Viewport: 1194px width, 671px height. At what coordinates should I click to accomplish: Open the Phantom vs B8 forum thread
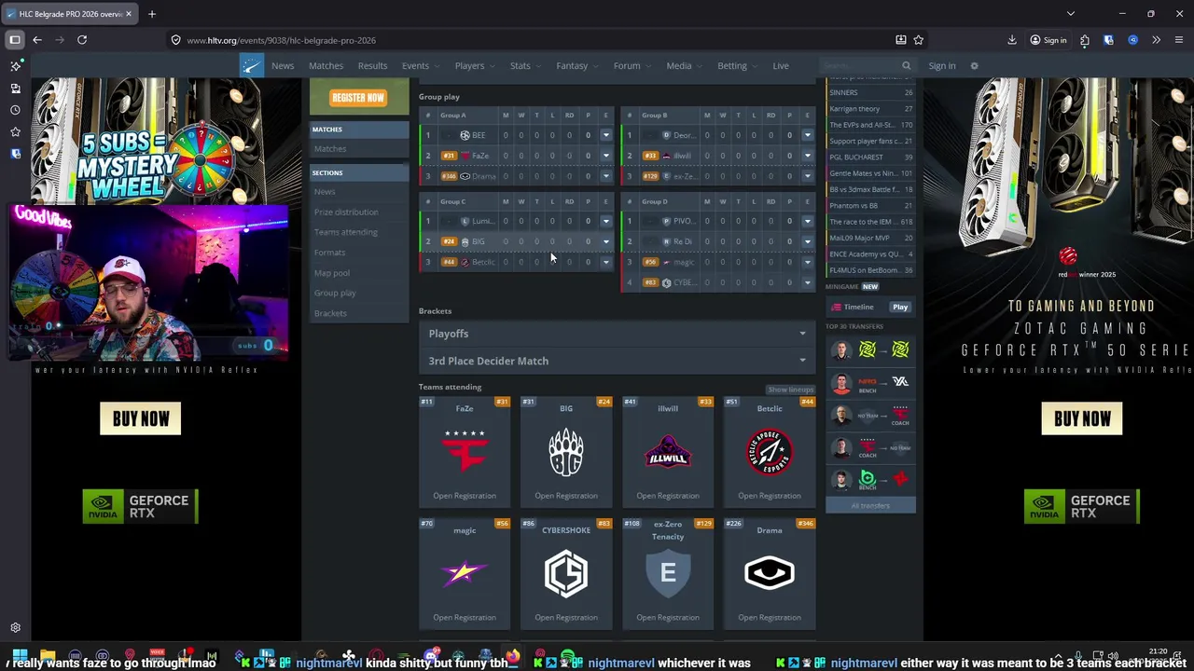click(x=870, y=205)
